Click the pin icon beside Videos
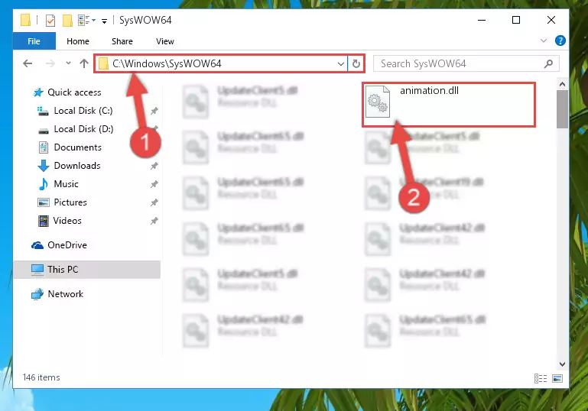This screenshot has width=588, height=411. coord(154,221)
